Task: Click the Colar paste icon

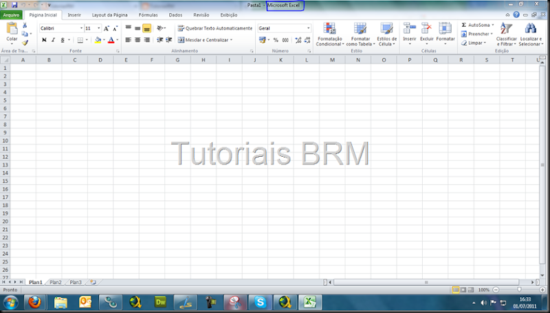Action: [12, 29]
